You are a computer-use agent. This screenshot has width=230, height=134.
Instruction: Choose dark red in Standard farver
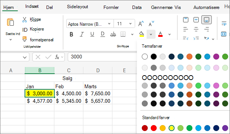(x=145, y=128)
